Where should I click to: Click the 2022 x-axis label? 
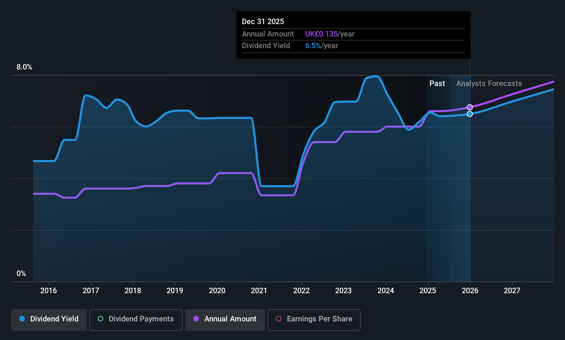pyautogui.click(x=301, y=290)
